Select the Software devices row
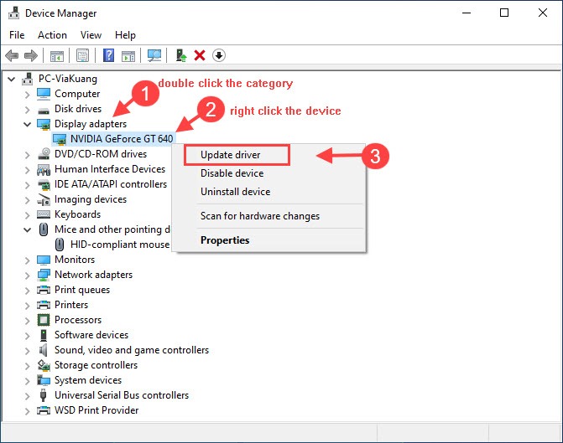The height and width of the screenshot is (443, 563). (82, 335)
